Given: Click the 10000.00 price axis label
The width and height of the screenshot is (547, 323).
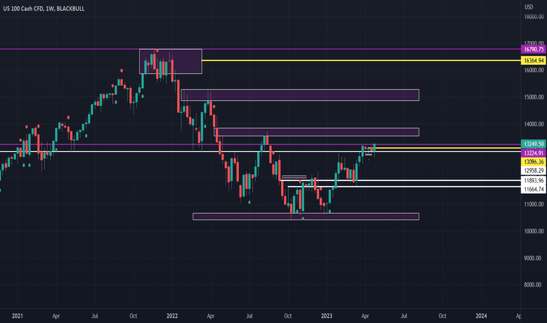Looking at the screenshot, I should tap(534, 231).
